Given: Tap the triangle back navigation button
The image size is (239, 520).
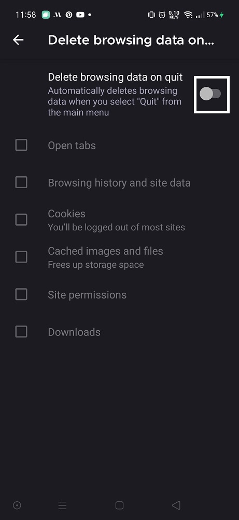Looking at the screenshot, I should 176,505.
